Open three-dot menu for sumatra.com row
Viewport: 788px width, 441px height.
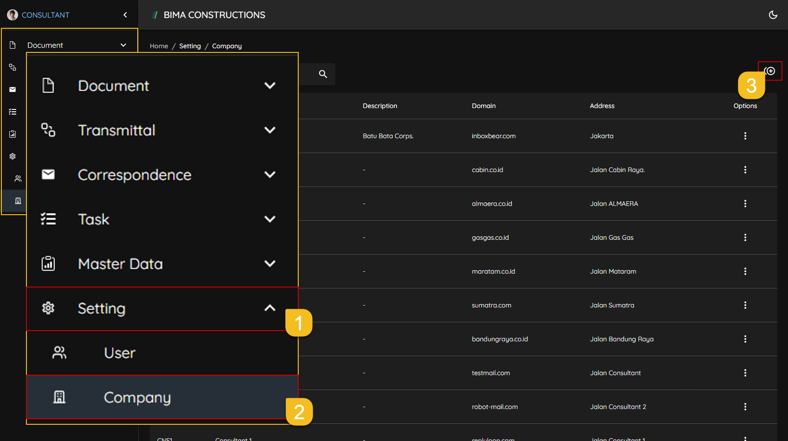coord(745,305)
